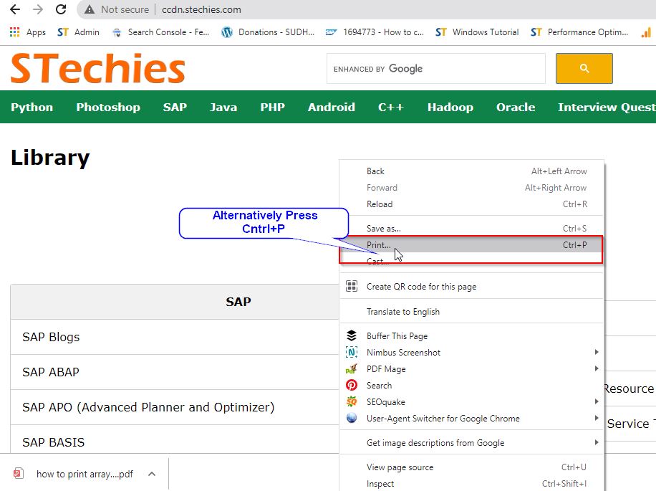Collapse the downloaded PDF chevron
656x491 pixels.
click(x=151, y=474)
